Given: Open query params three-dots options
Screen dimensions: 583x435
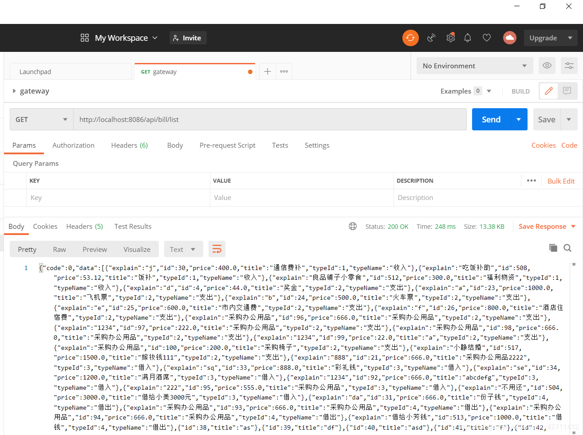Looking at the screenshot, I should click(x=532, y=180).
